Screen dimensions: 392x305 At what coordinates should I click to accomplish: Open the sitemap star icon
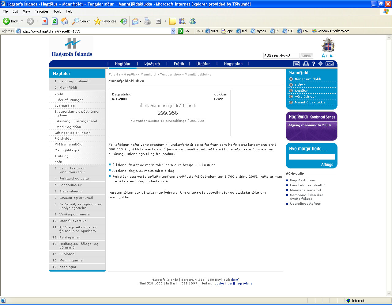pyautogui.click(x=320, y=64)
